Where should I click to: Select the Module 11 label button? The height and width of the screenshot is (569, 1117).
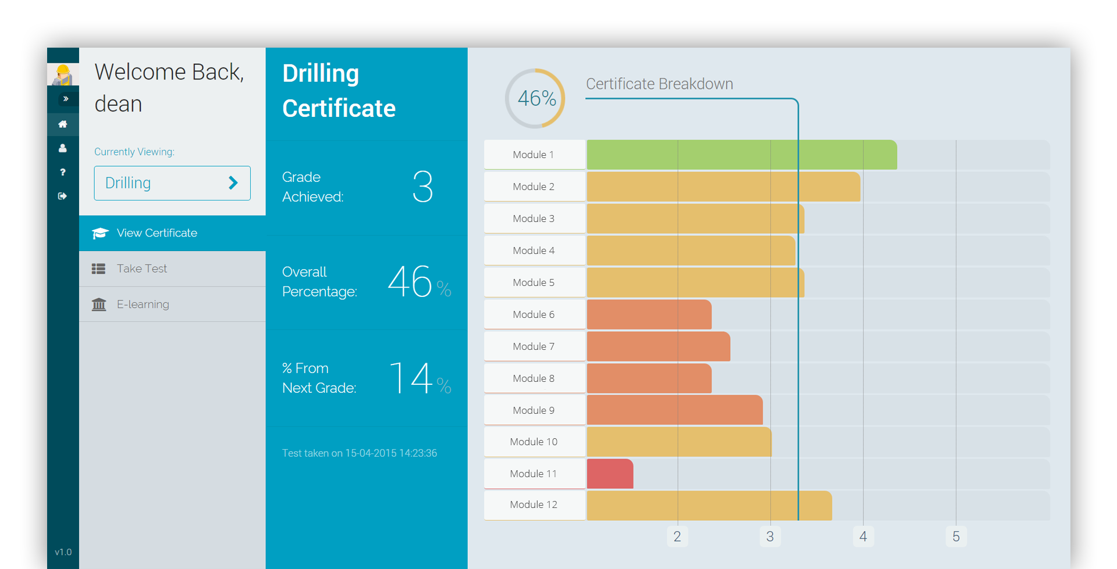(x=534, y=474)
